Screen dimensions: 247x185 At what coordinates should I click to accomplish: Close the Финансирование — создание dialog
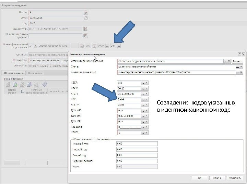243,54
